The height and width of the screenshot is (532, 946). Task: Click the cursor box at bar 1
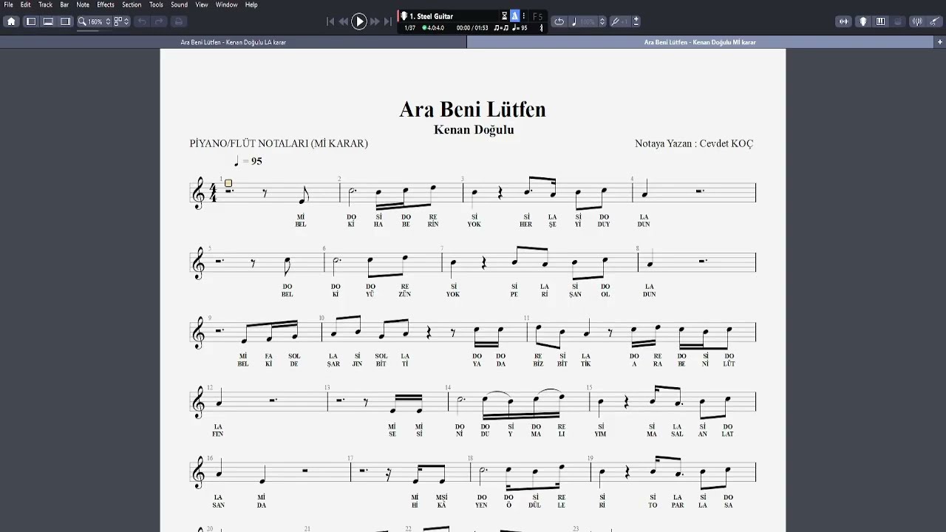point(228,183)
